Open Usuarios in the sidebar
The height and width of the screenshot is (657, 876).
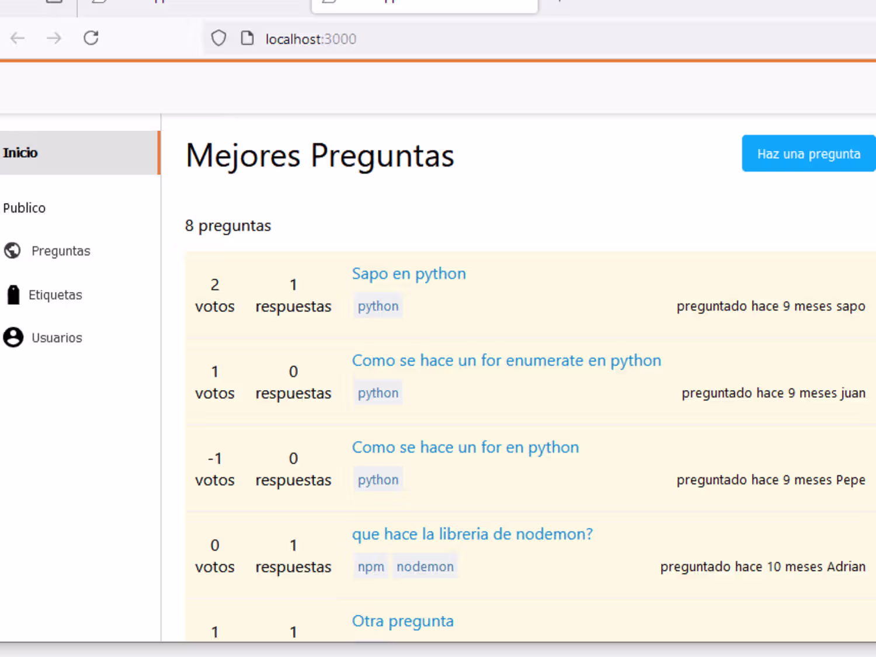57,338
